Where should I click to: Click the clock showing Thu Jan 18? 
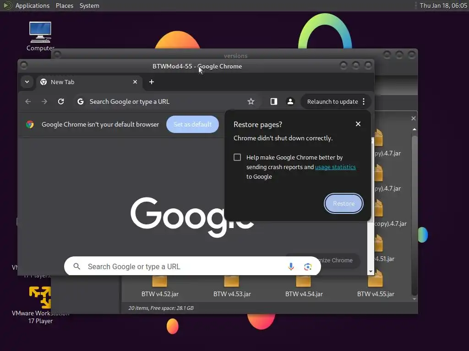443,5
